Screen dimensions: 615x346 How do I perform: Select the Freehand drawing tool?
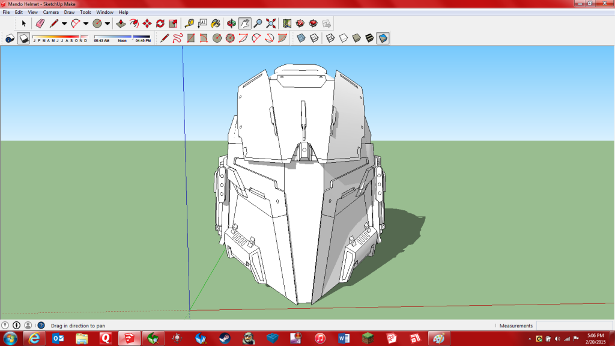(178, 38)
